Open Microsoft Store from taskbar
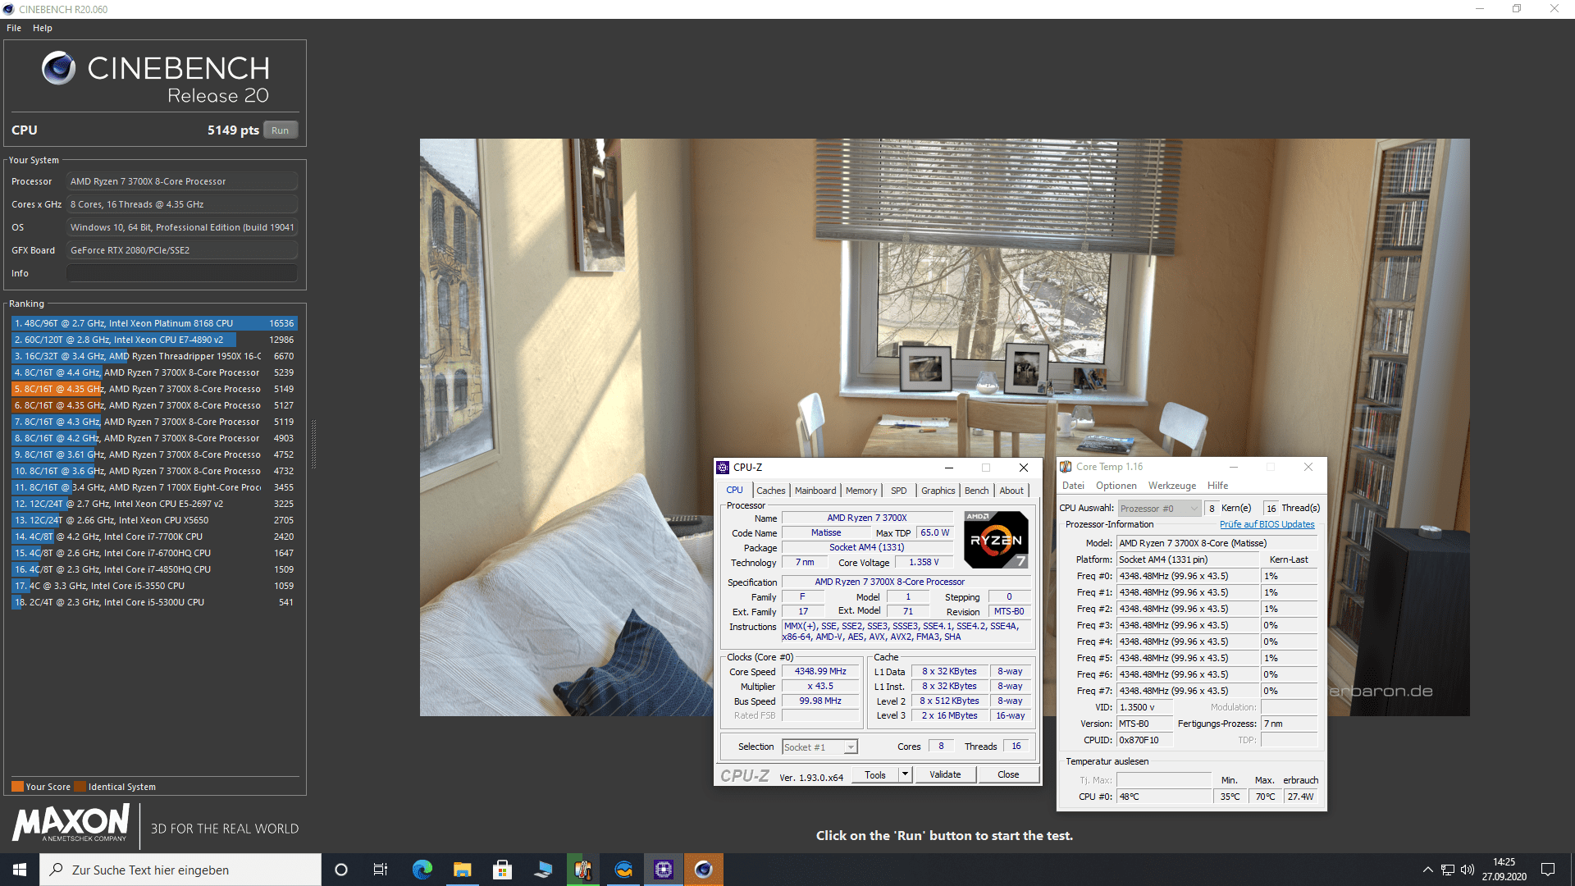Image resolution: width=1575 pixels, height=886 pixels. coord(502,870)
